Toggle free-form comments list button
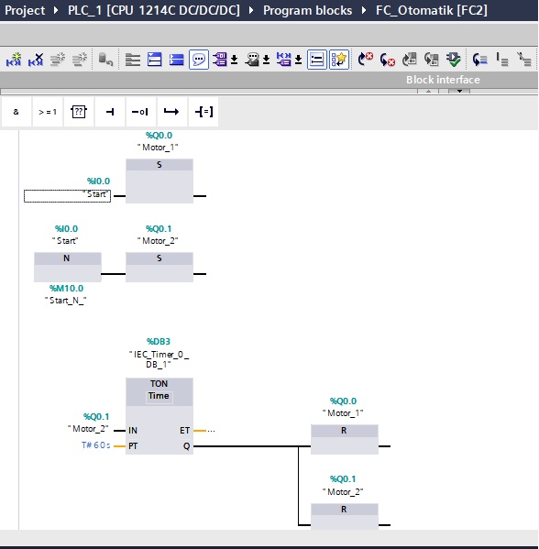Screen dimensions: 539x549 point(316,60)
